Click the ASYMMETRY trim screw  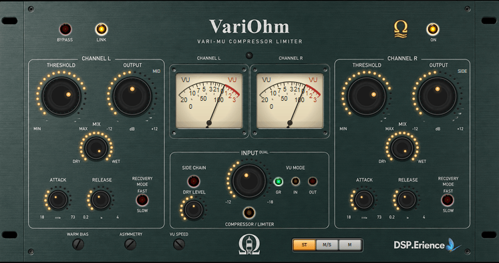130,244
